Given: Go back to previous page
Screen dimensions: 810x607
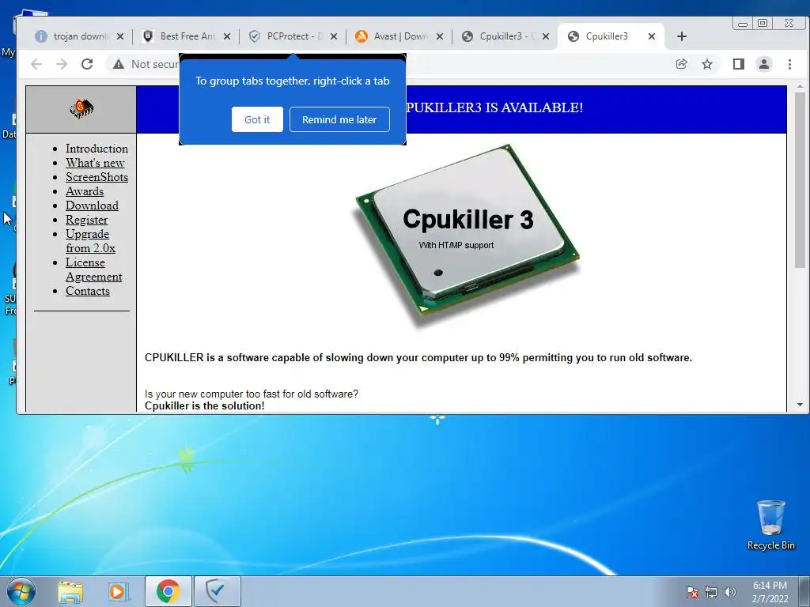Looking at the screenshot, I should (x=36, y=64).
